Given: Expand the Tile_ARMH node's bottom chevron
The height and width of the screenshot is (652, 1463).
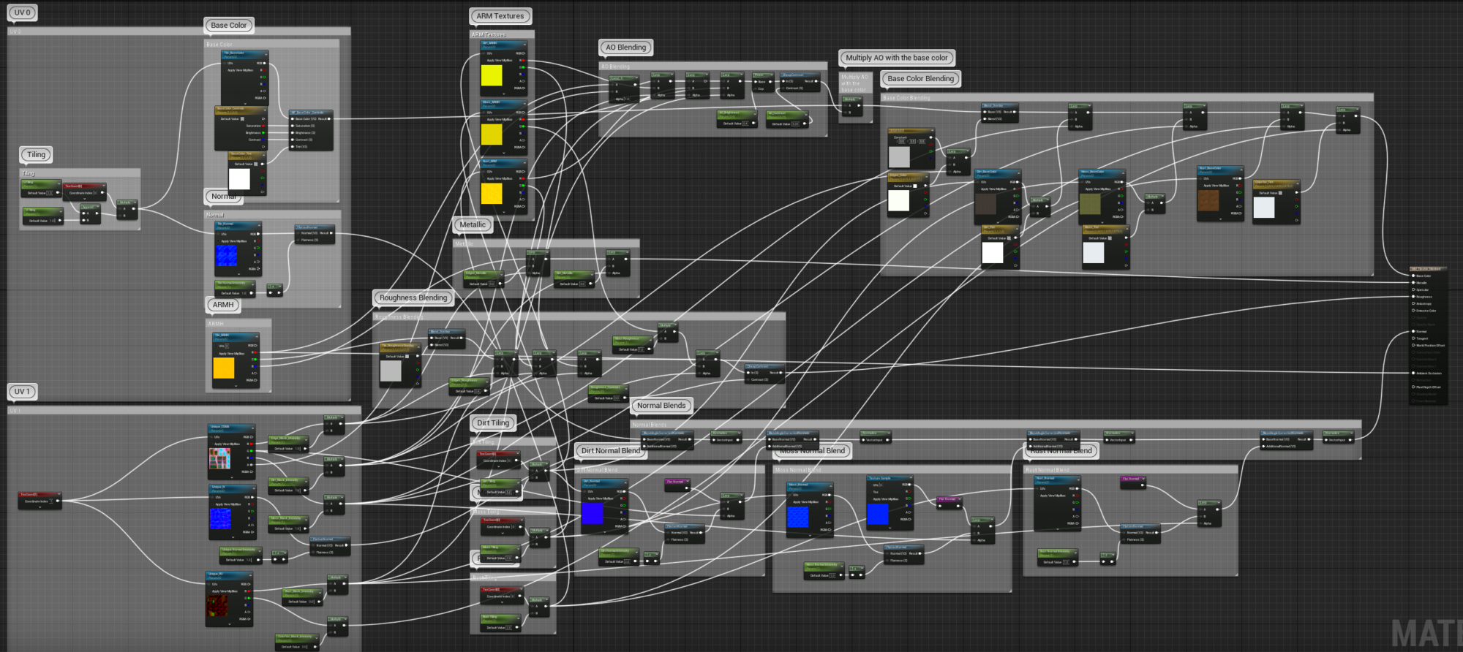Looking at the screenshot, I should pos(237,386).
